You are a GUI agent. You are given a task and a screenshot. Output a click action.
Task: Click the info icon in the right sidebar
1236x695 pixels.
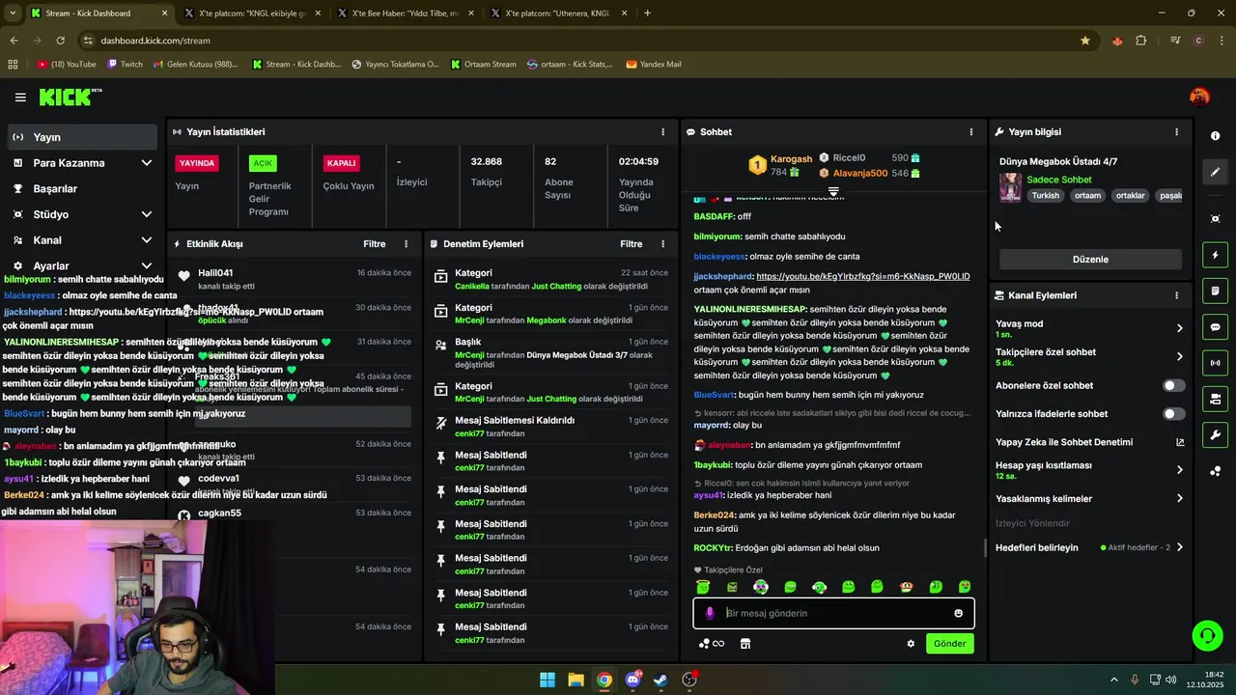(1216, 136)
